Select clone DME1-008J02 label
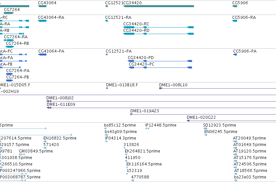 [60, 98]
